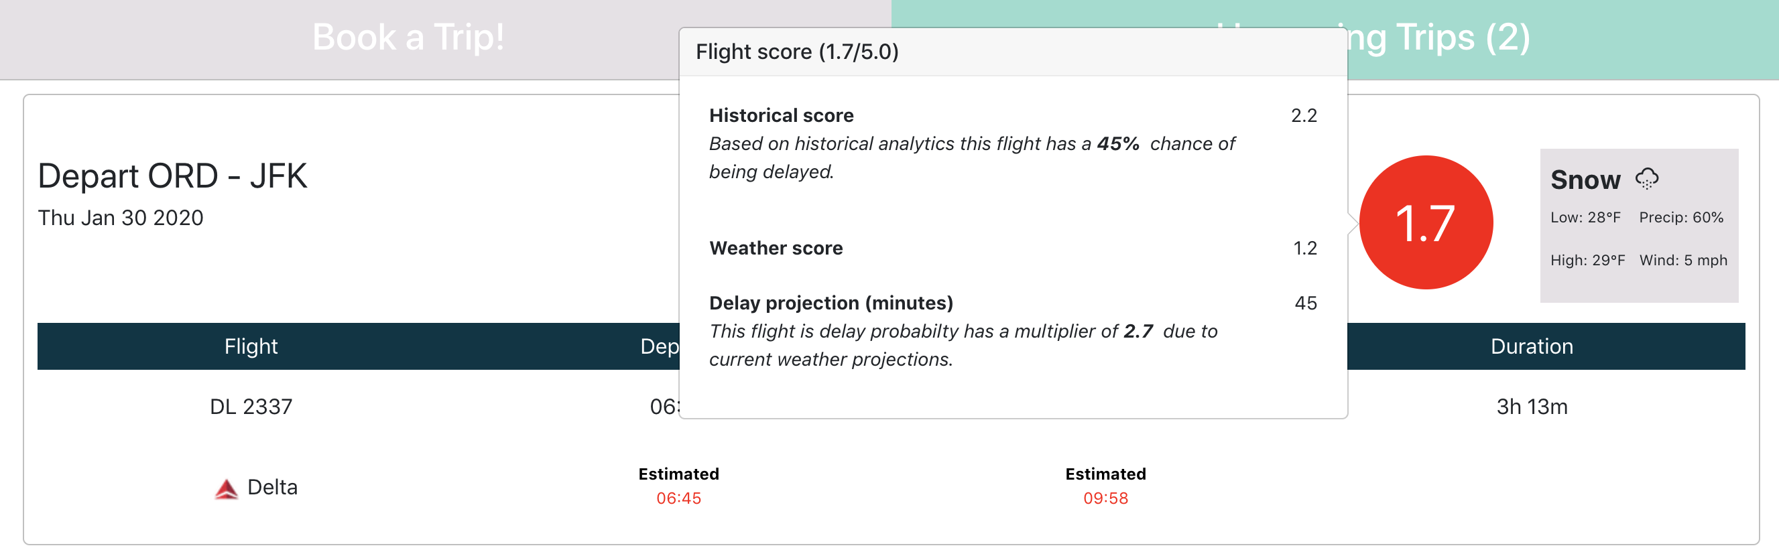Click the Depart ORD - JFK heading

tap(172, 176)
